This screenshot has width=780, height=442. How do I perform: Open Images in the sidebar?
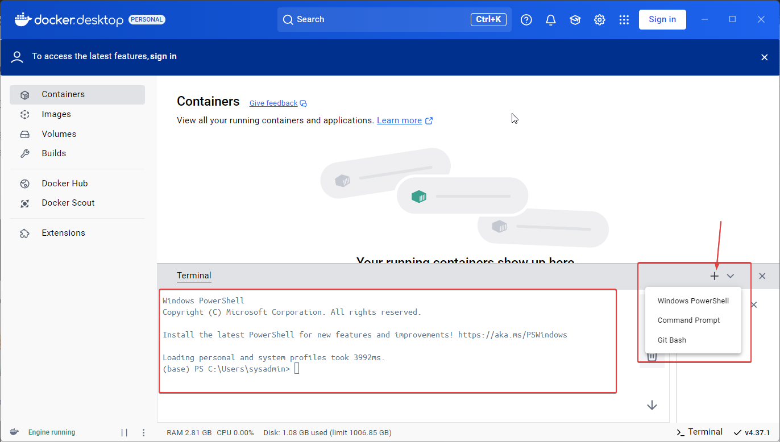tap(77, 114)
